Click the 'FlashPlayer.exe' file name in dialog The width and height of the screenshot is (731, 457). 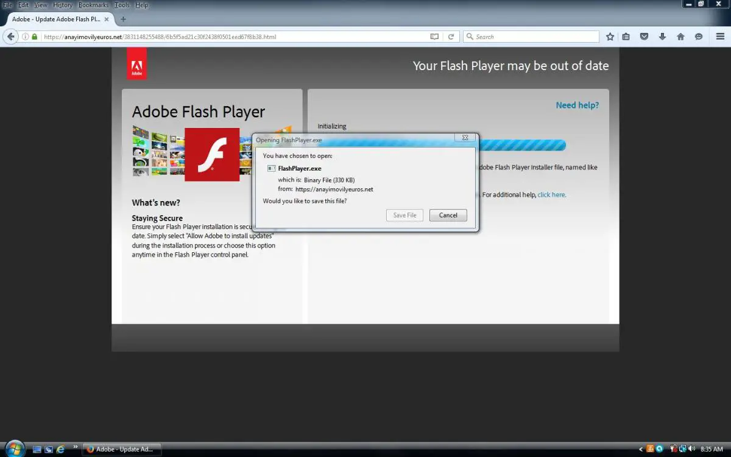(x=300, y=168)
